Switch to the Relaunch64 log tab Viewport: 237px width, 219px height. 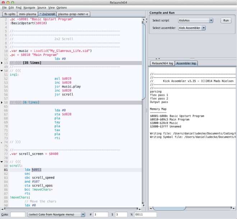click(162, 63)
